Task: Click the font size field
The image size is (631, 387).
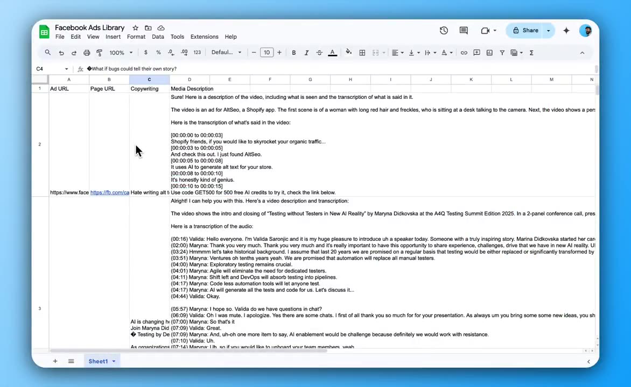Action: pos(267,53)
